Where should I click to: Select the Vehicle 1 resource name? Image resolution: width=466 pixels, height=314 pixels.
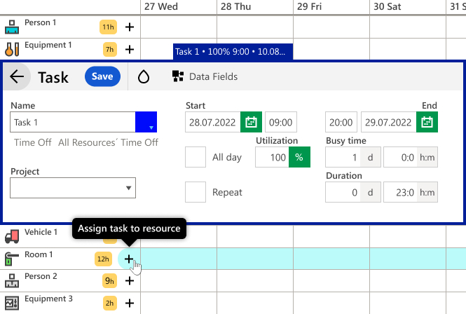(41, 232)
